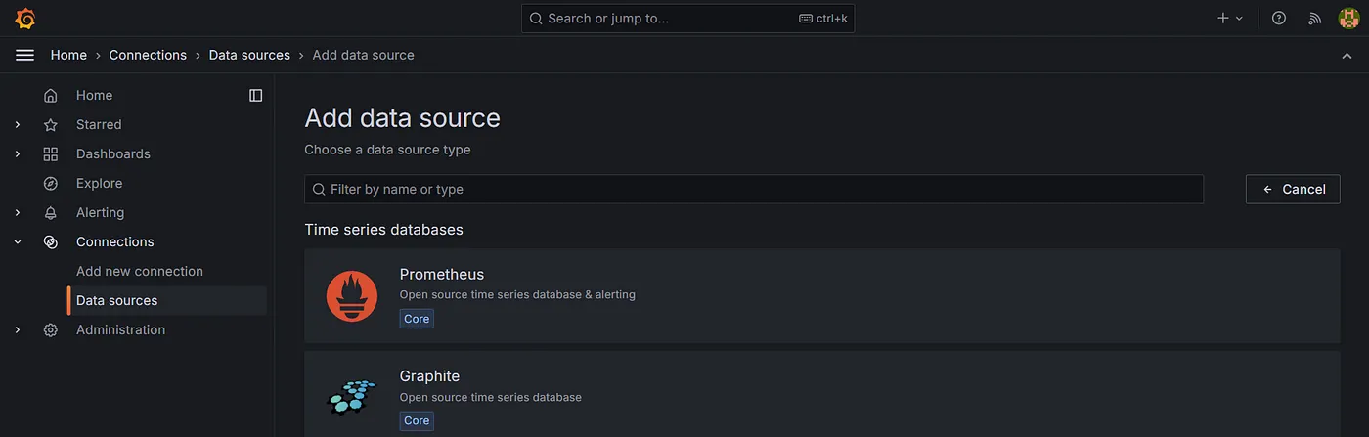The image size is (1369, 437).
Task: Click the Grafana logo icon
Action: (x=25, y=18)
